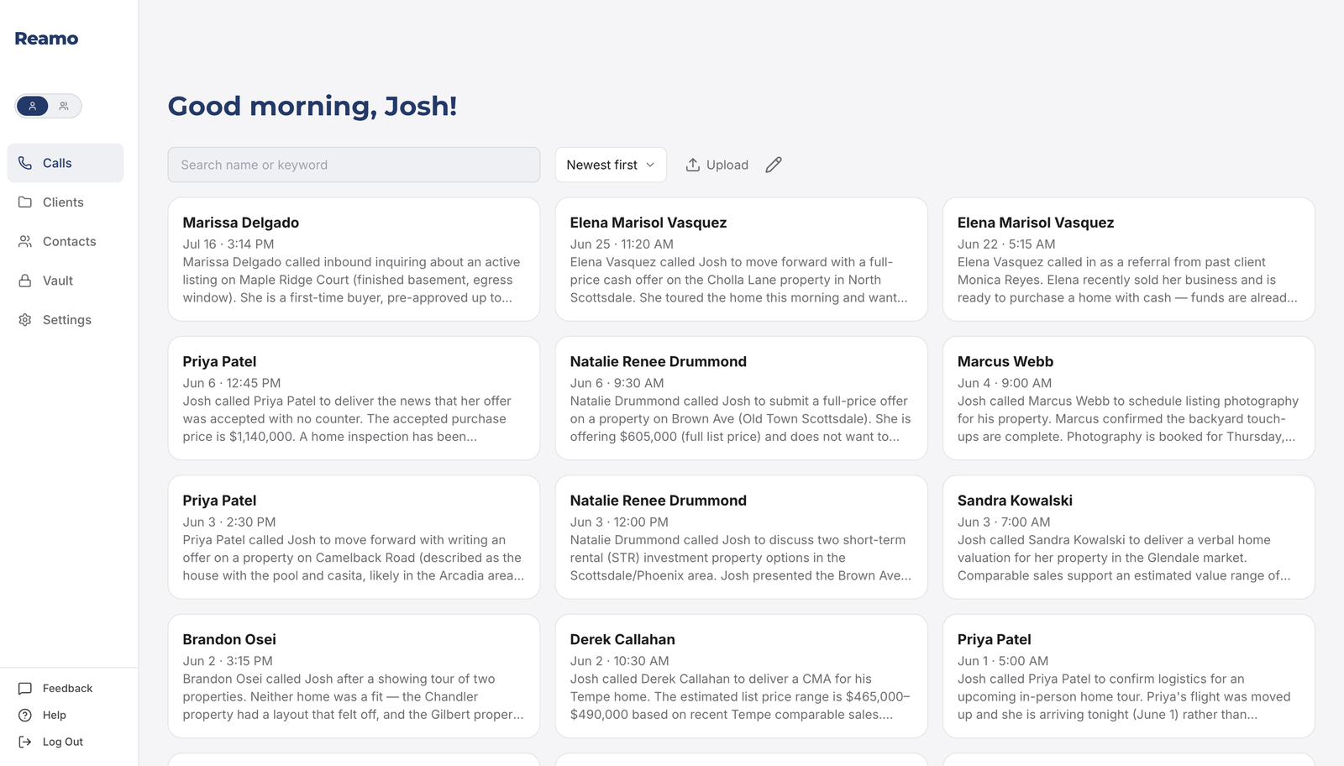Open Priya Patel Jun 1 call card
Screen dimensions: 1344x766
tap(1128, 676)
